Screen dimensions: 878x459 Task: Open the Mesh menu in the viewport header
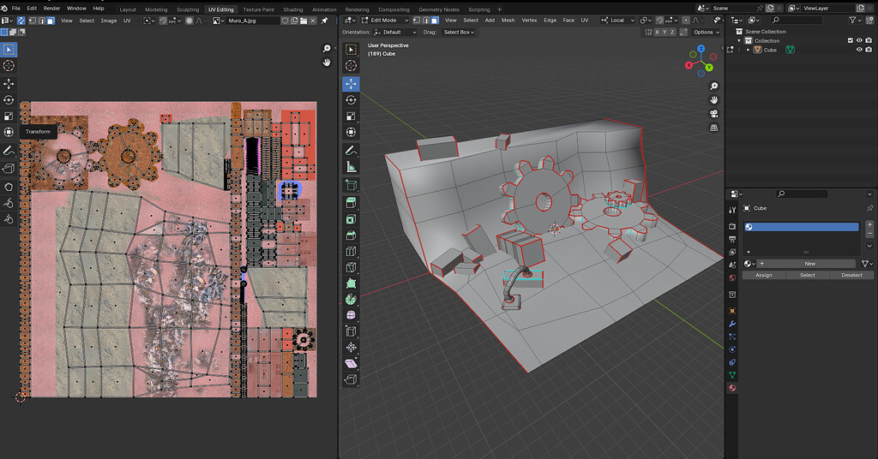pos(508,20)
